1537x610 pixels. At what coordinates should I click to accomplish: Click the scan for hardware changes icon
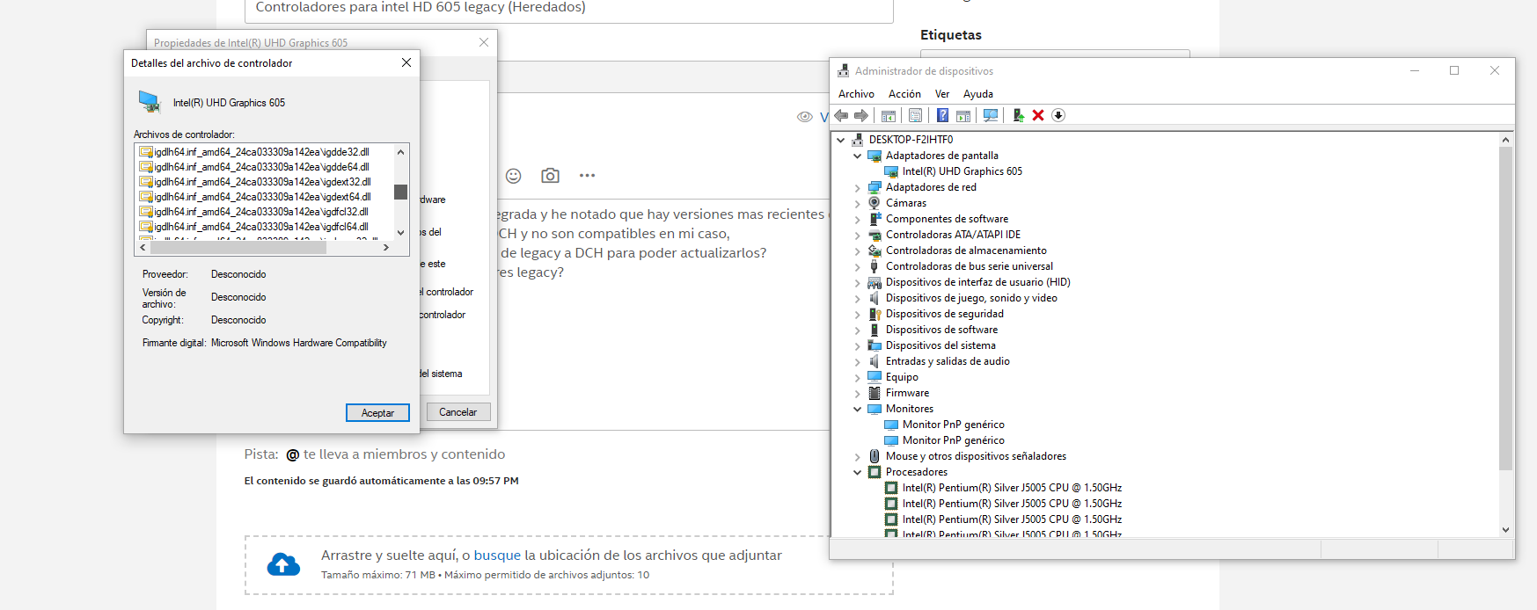coord(991,115)
